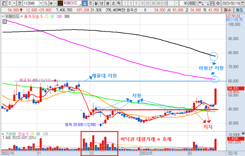
Task: Select the 3 interval button
Action: click(x=131, y=3)
